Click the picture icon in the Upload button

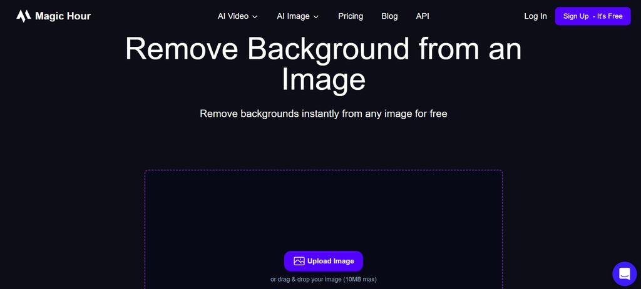pyautogui.click(x=299, y=261)
